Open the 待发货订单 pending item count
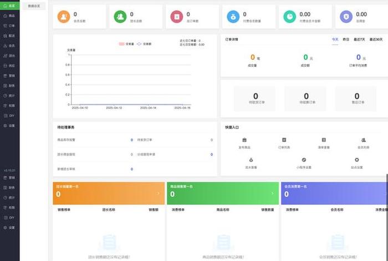 (x=212, y=140)
